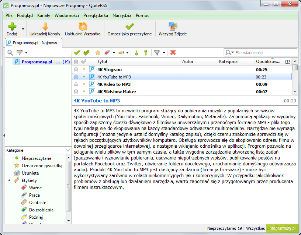Focus the Filtr wiadomości search field
This screenshot has height=235, width=301.
pyautogui.click(x=260, y=53)
